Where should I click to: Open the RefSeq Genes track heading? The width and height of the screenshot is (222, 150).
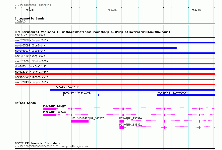(x=25, y=103)
